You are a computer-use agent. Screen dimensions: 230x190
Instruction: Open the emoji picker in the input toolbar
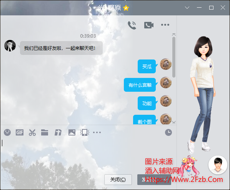click(x=7, y=132)
